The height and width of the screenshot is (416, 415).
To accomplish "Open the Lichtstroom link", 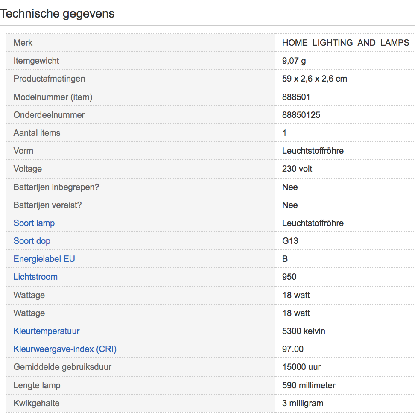I will (x=35, y=277).
